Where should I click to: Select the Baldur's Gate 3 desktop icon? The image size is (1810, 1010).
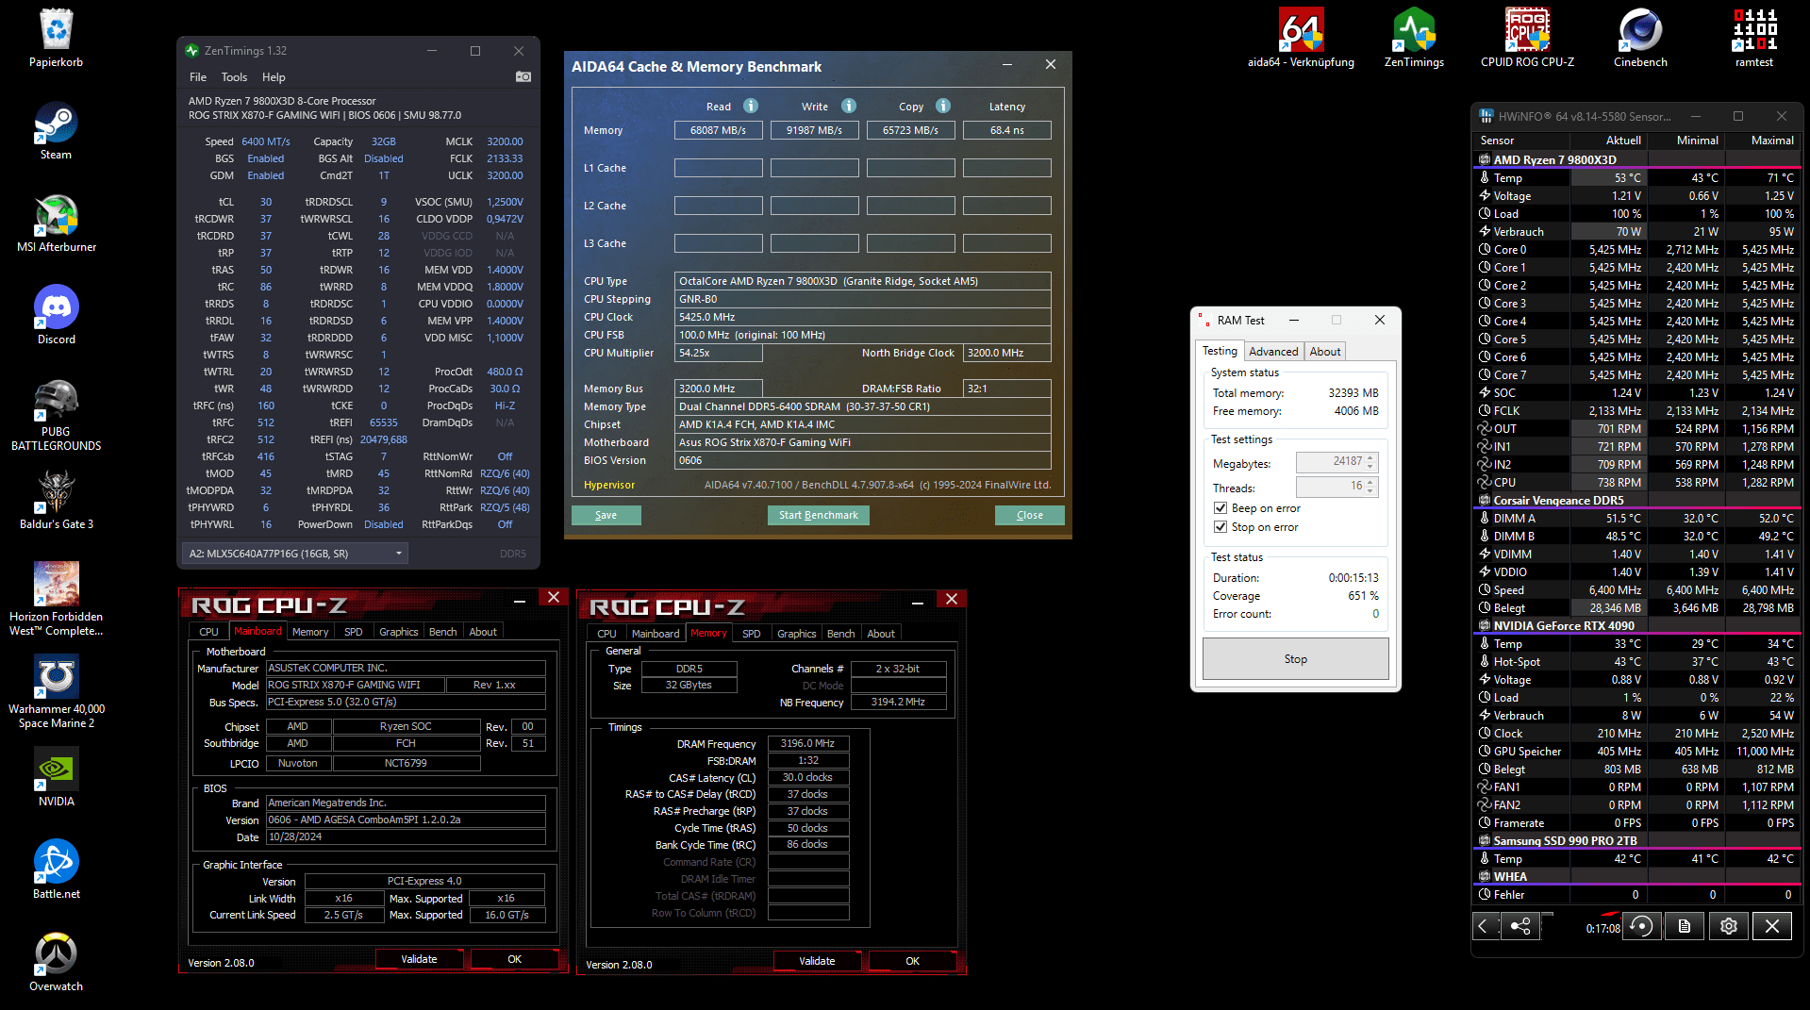tap(57, 500)
